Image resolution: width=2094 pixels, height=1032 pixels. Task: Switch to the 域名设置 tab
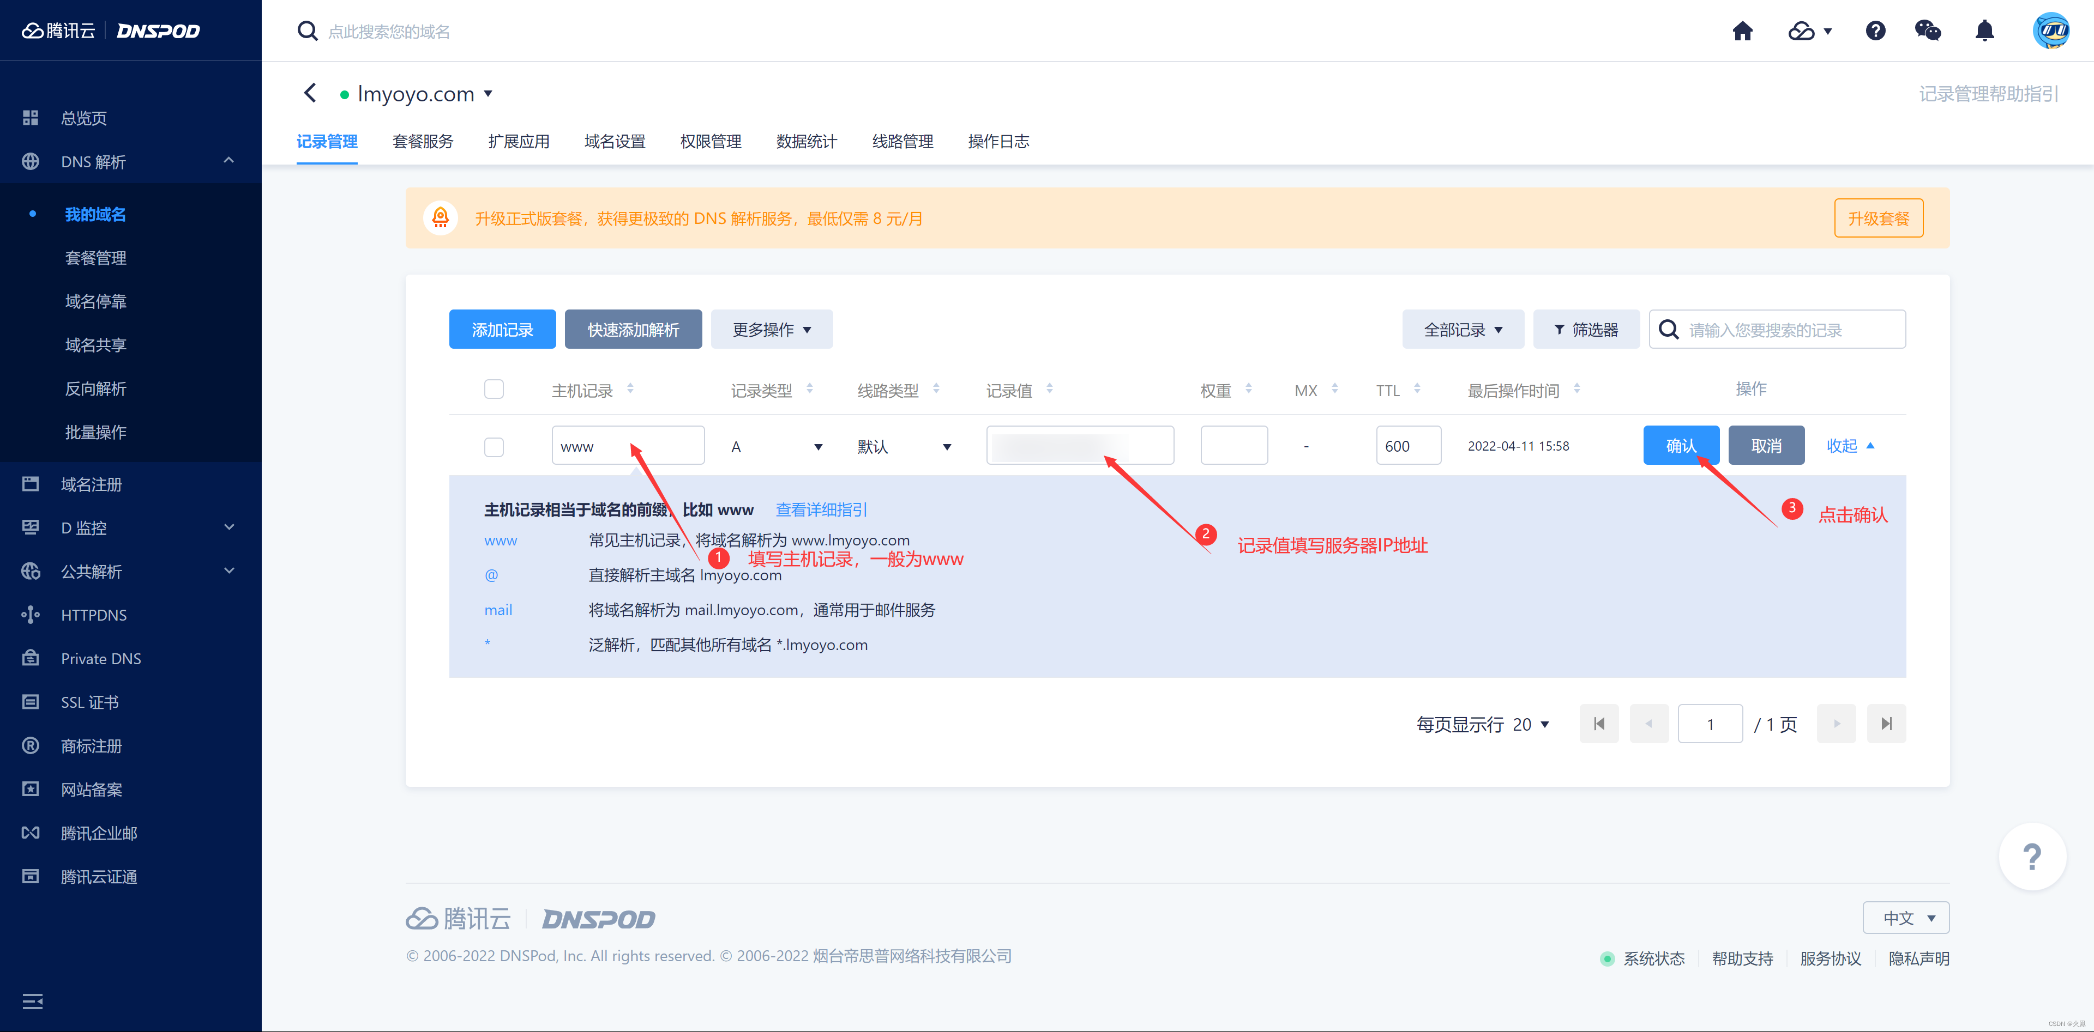pyautogui.click(x=616, y=144)
